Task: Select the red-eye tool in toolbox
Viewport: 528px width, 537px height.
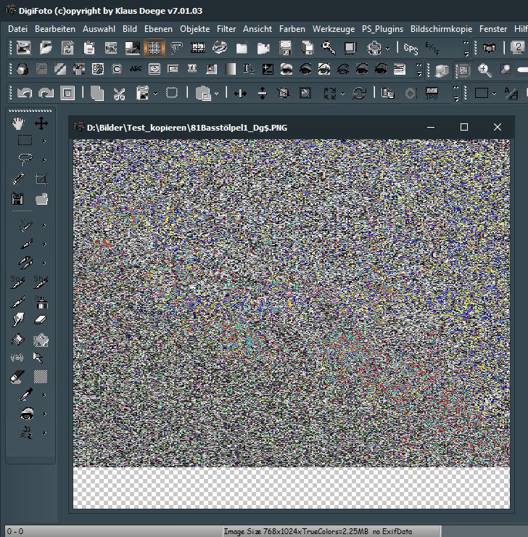Action: [27, 414]
